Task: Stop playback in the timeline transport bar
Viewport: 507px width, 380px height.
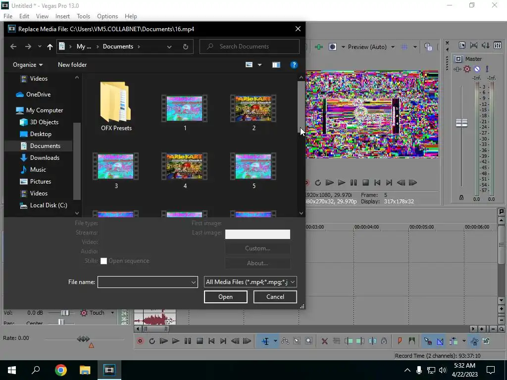Action: click(200, 341)
